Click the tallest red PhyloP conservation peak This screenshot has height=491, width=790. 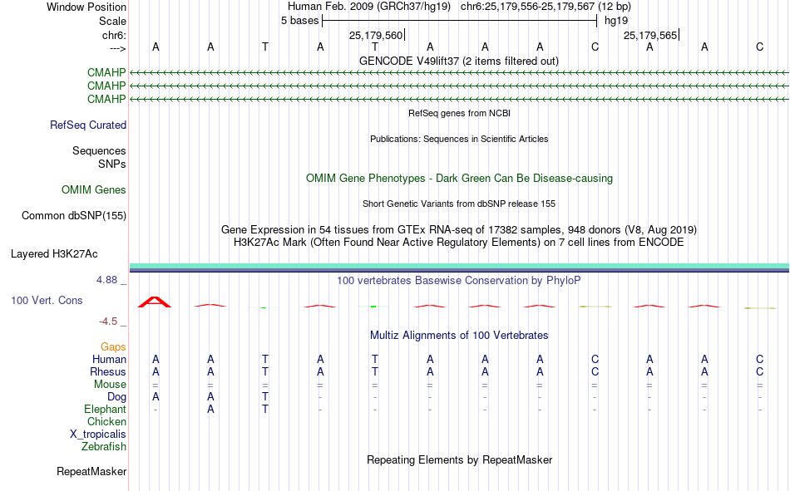[155, 302]
